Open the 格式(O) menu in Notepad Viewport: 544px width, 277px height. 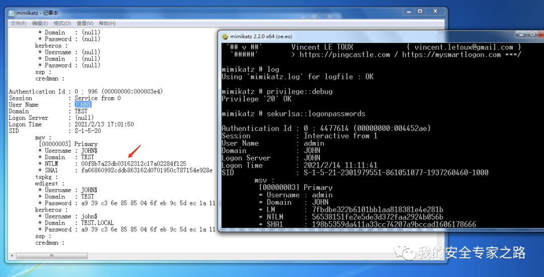pyautogui.click(x=62, y=23)
